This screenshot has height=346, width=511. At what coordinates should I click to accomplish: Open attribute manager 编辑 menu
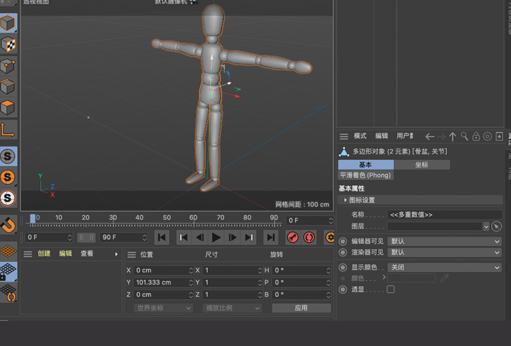tap(382, 136)
